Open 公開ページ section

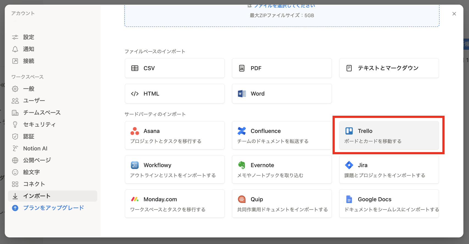pyautogui.click(x=52, y=160)
